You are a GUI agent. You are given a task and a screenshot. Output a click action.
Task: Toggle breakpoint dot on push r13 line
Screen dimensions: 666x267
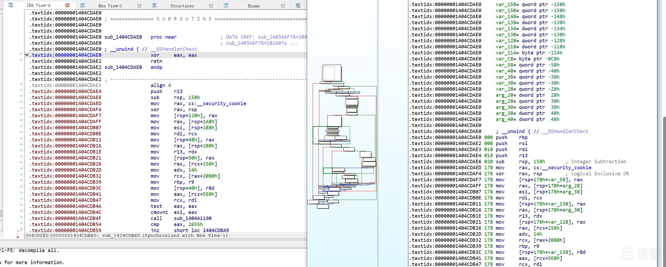(x=21, y=90)
